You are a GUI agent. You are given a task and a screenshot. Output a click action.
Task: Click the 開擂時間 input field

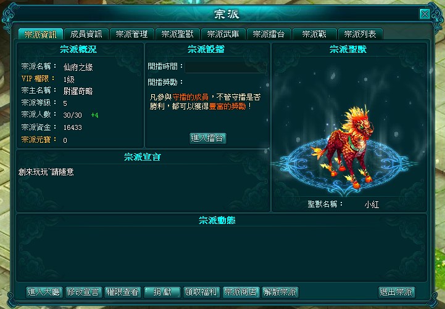click(226, 67)
